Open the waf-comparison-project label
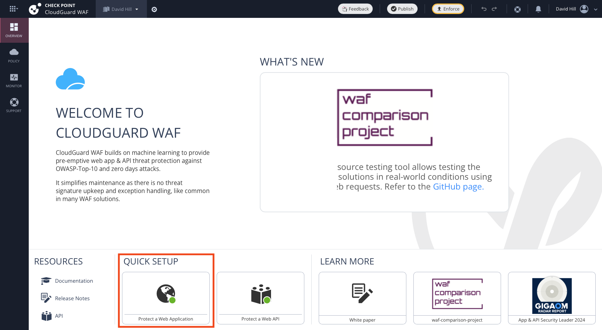 pos(457,320)
